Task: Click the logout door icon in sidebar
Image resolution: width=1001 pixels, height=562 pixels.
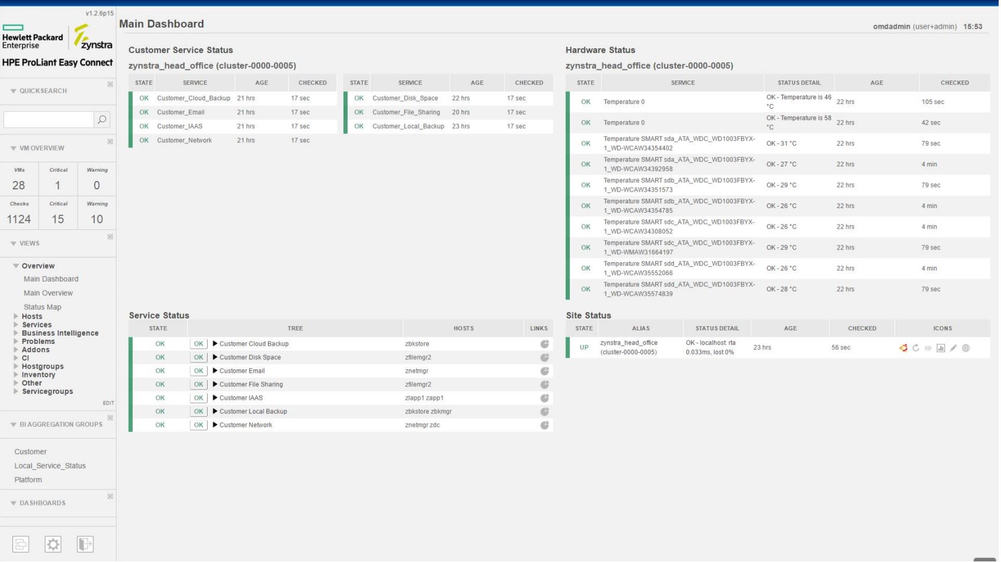Action: pyautogui.click(x=85, y=544)
